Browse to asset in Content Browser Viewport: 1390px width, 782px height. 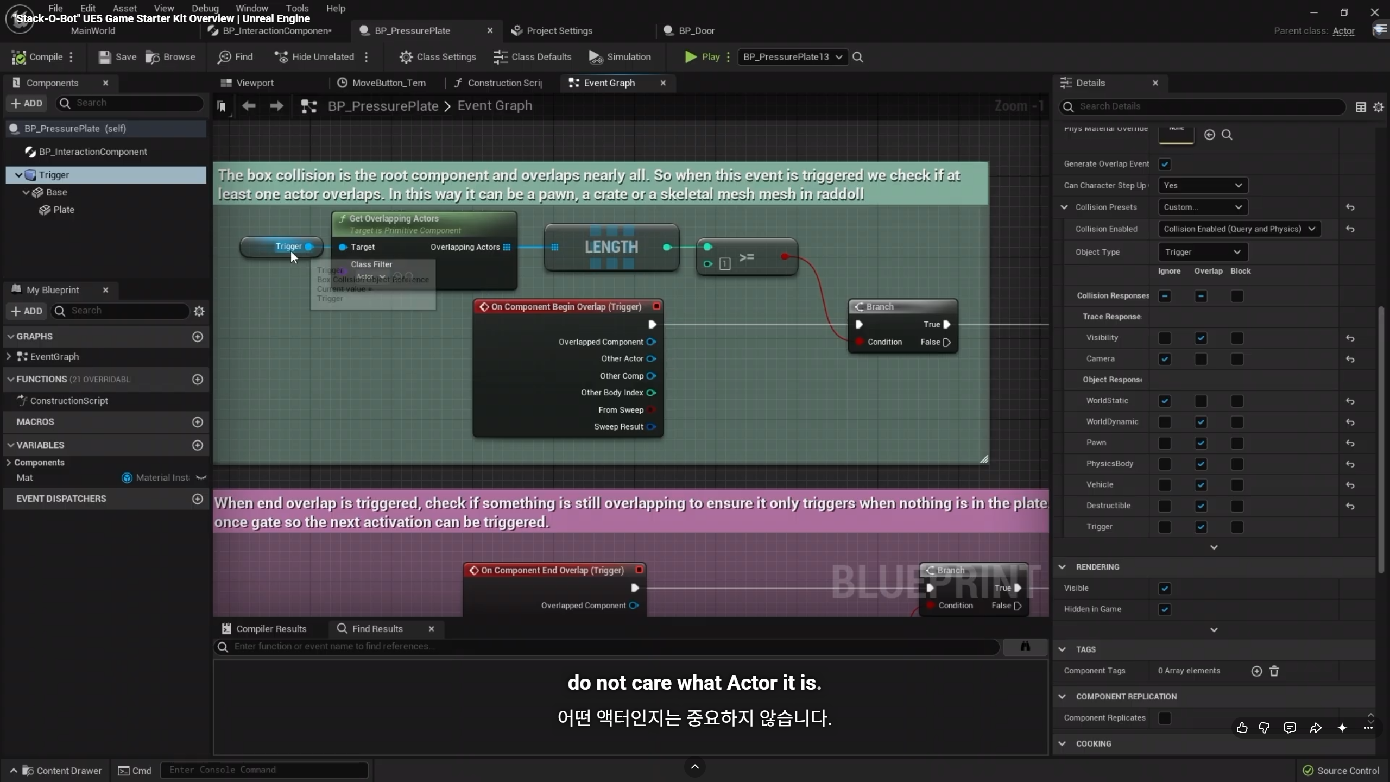click(170, 57)
